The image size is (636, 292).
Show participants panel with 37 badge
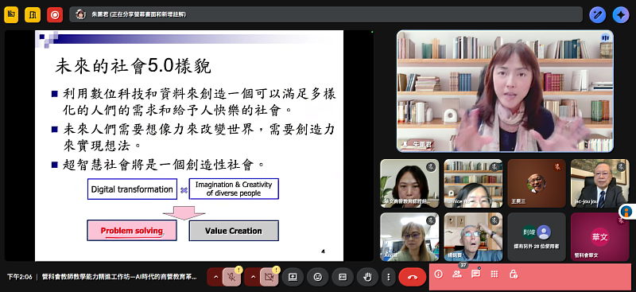[x=457, y=274]
